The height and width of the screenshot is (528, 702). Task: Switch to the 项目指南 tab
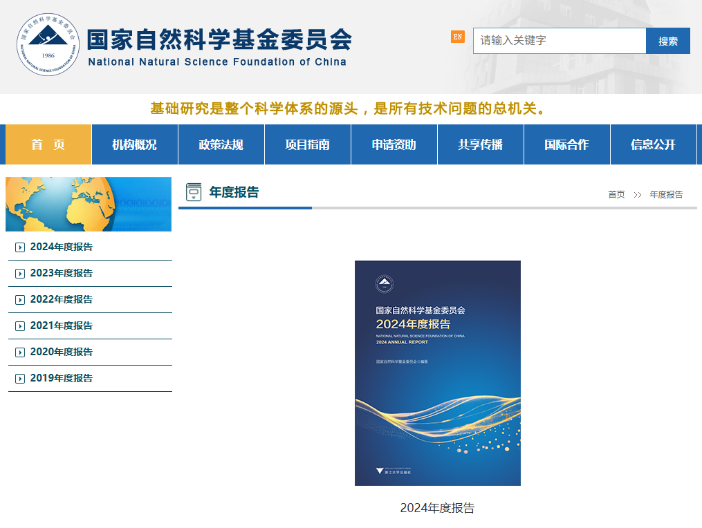coord(307,144)
